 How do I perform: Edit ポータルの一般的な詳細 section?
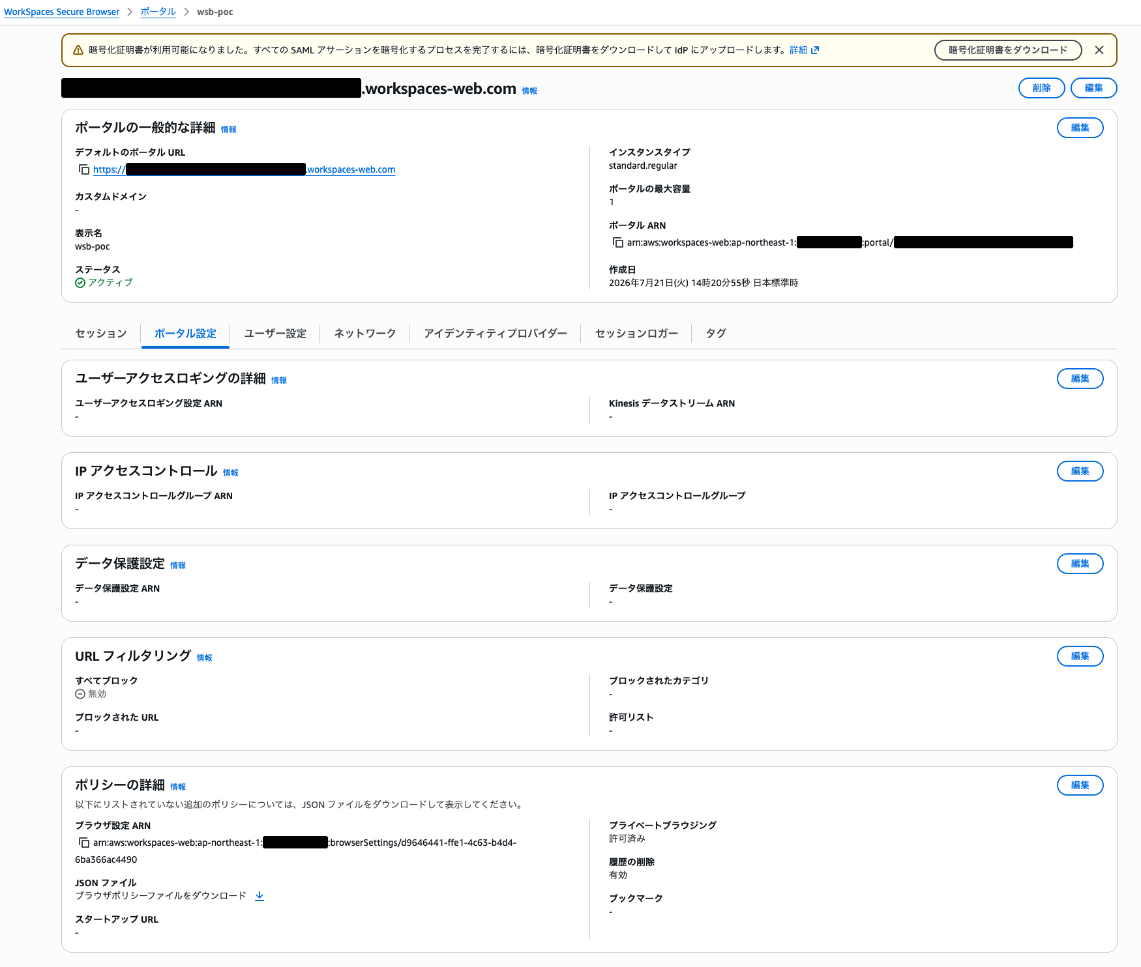click(x=1080, y=128)
